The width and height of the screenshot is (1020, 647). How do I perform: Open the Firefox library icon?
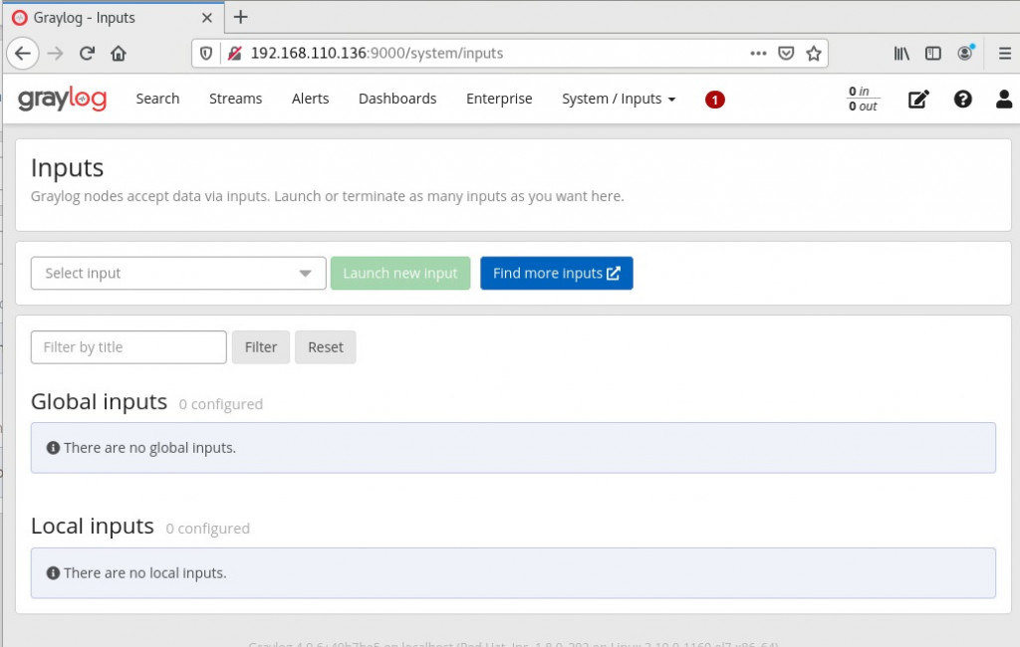point(901,54)
